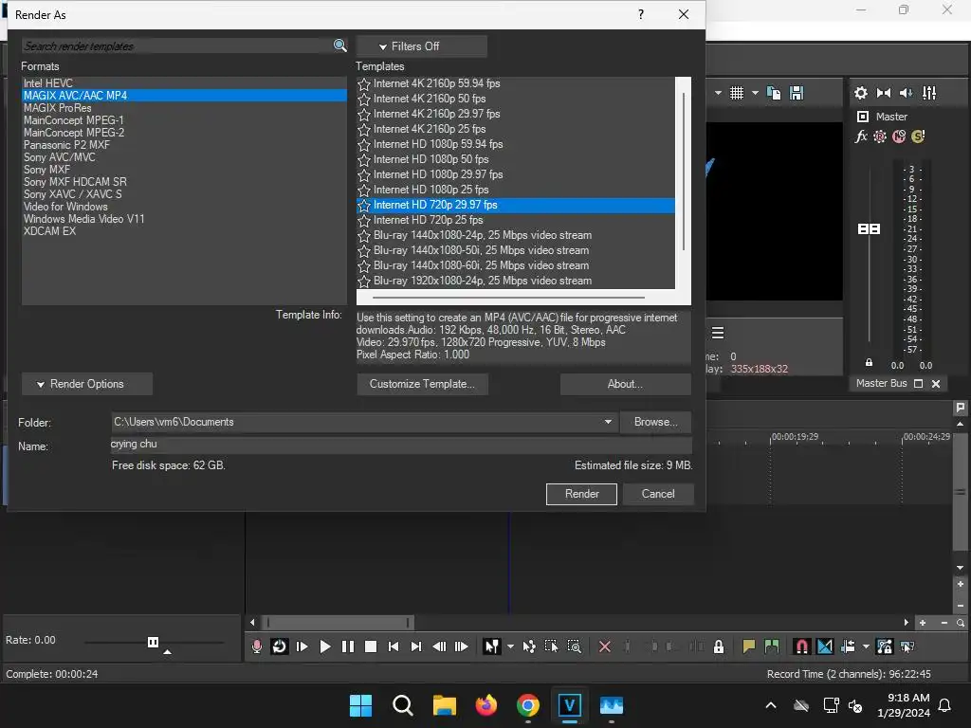The image size is (971, 728).
Task: Lock Master fader channels icon
Action: [x=869, y=362]
